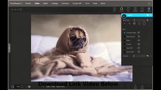The width and height of the screenshot is (161, 90).
Task: Open settings gear icon
Action: 149,3
